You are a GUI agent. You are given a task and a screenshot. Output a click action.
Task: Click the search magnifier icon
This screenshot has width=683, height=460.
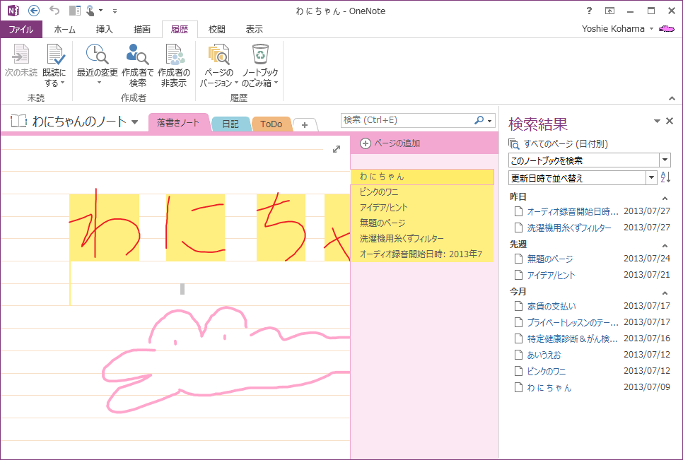tap(479, 120)
